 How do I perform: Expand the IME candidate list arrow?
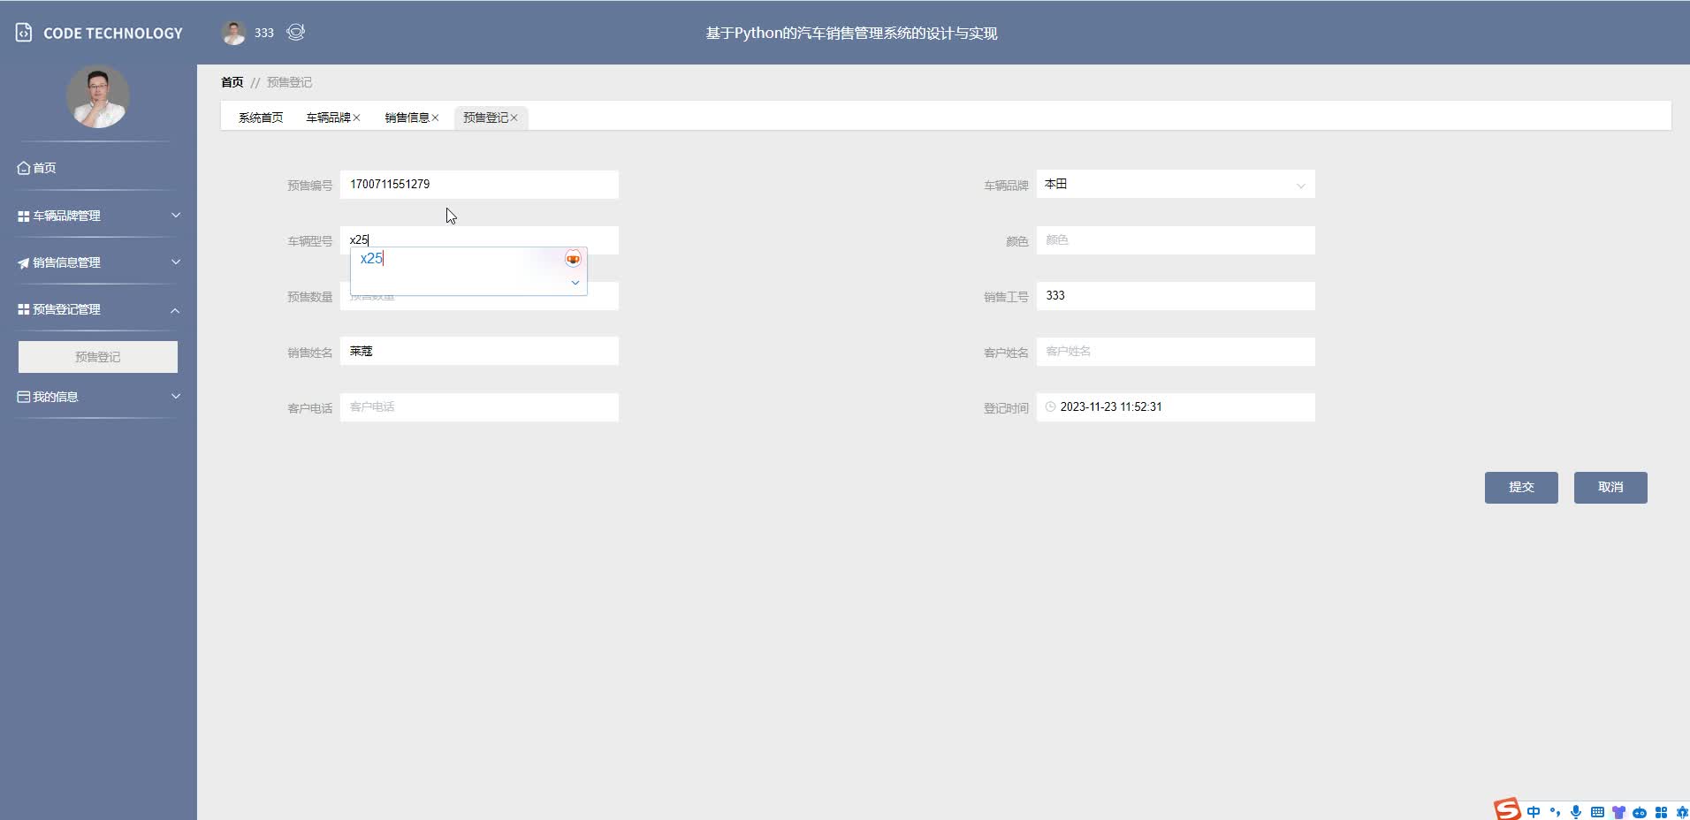click(575, 283)
